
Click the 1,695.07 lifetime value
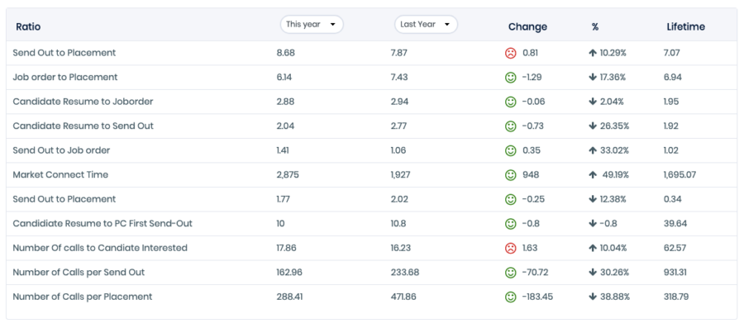680,175
